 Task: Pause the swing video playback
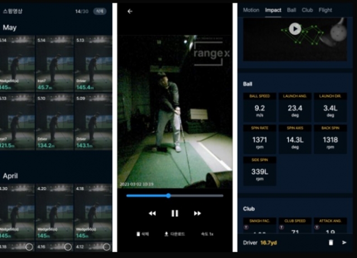[x=175, y=214]
